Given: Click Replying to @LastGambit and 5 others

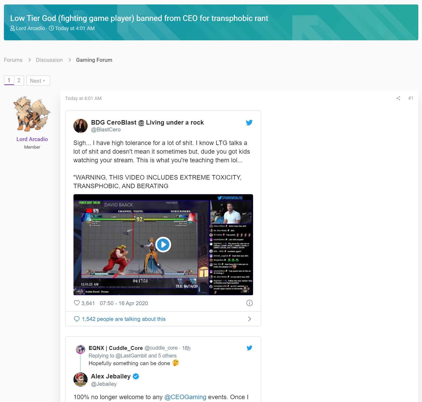Looking at the screenshot, I should pos(133,356).
